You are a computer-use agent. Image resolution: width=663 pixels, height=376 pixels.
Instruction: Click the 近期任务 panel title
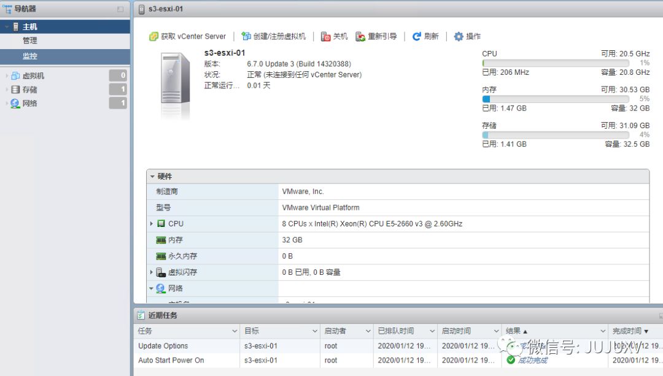[163, 315]
